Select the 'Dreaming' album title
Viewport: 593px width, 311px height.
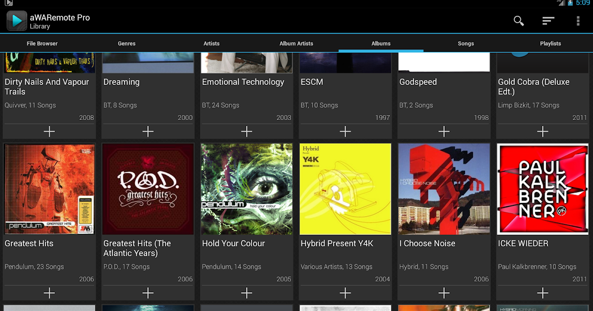coord(122,82)
